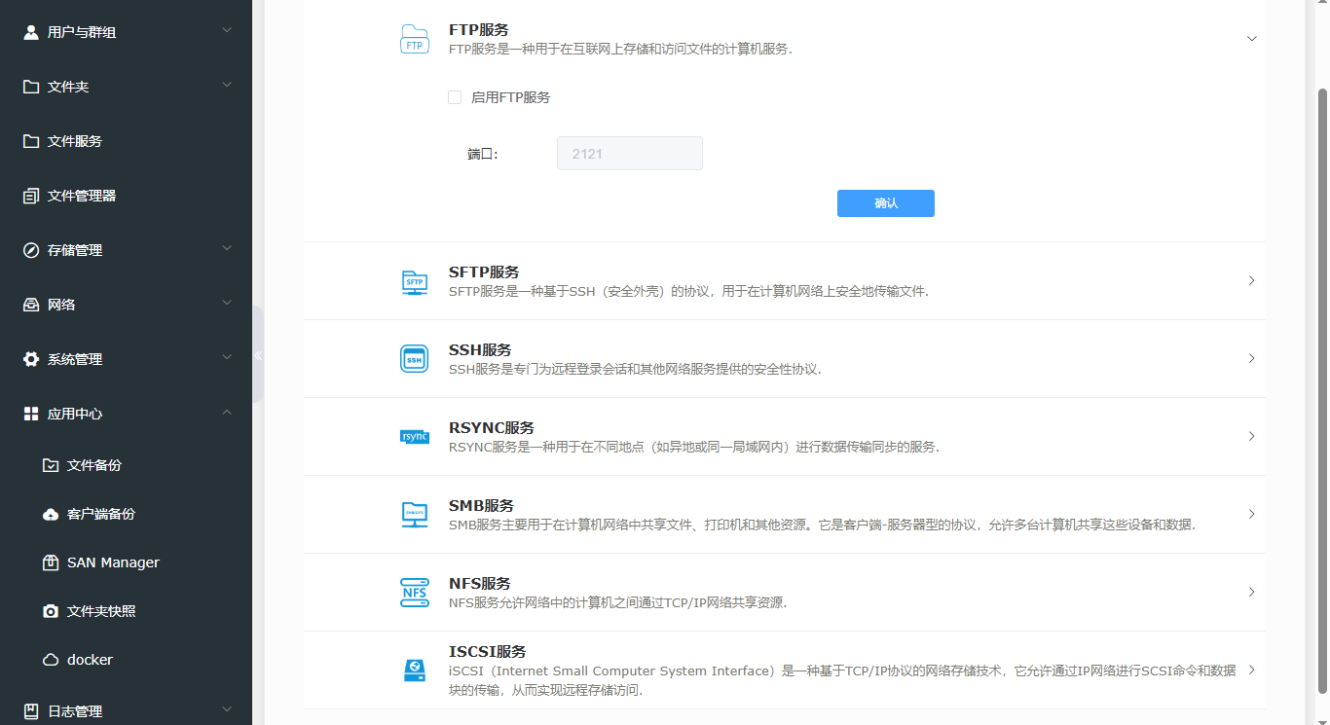Expand the SSH服务 row
1330x725 pixels.
[x=1252, y=358]
